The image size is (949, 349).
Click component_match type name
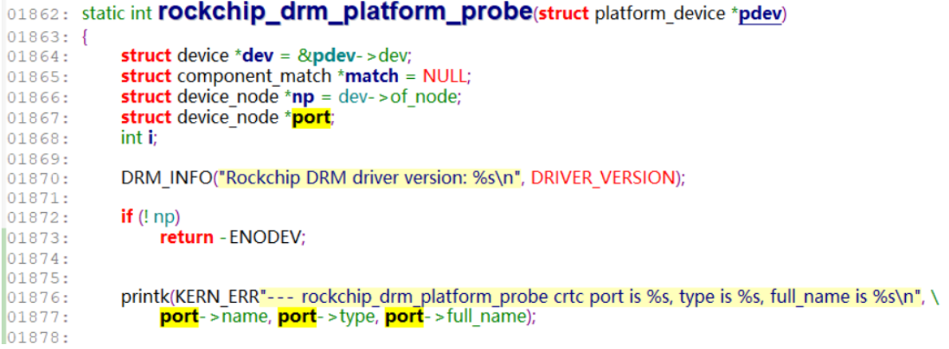255,76
